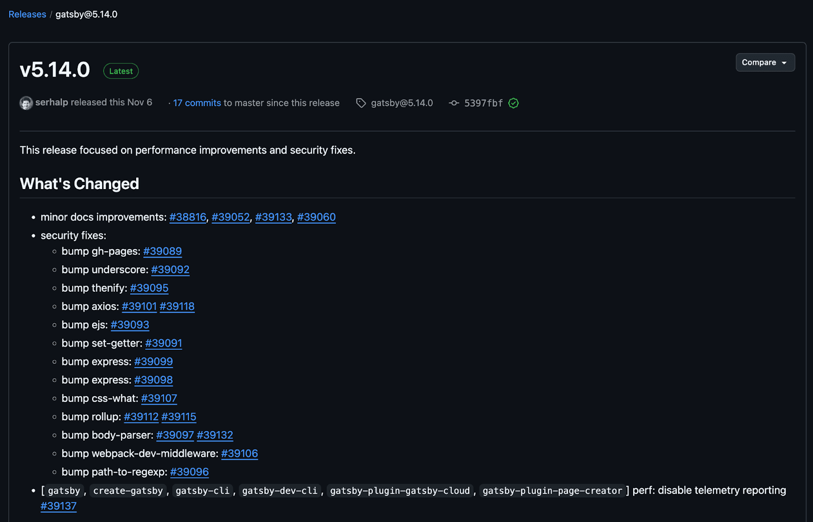Image resolution: width=813 pixels, height=522 pixels.
Task: Click the gatsby-cli code label
Action: coord(203,490)
